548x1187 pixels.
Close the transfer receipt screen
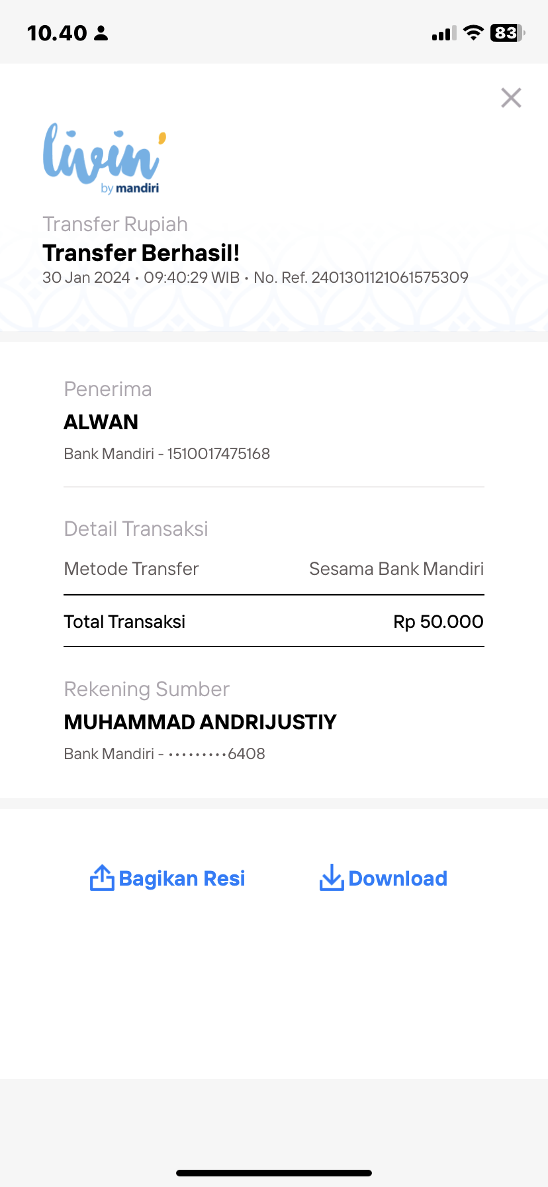511,97
